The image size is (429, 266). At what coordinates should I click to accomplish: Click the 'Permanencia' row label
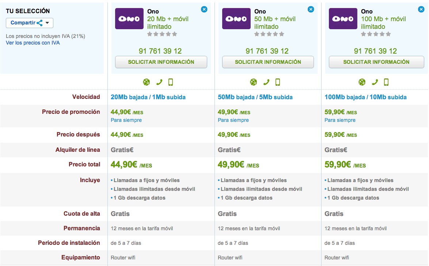click(82, 228)
